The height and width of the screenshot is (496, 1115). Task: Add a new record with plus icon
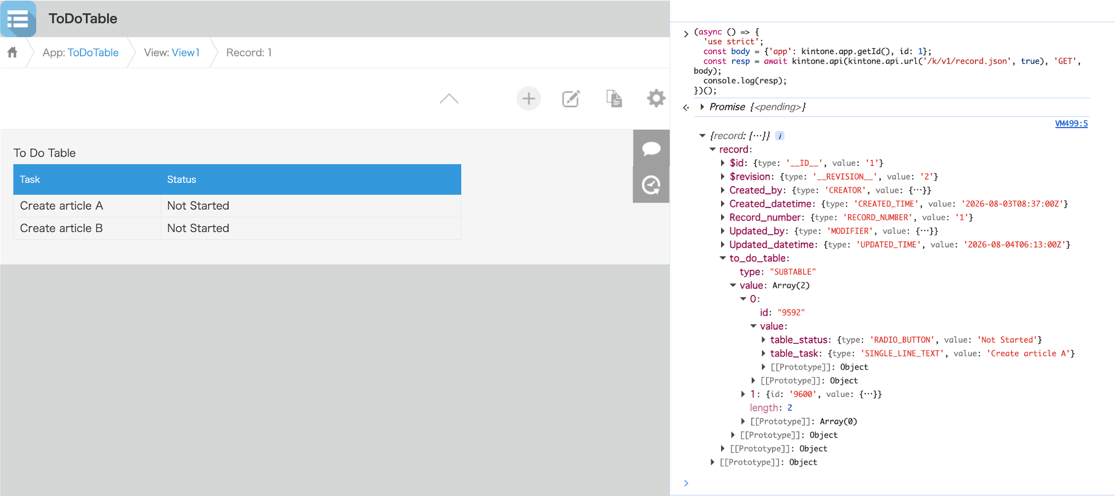529,99
